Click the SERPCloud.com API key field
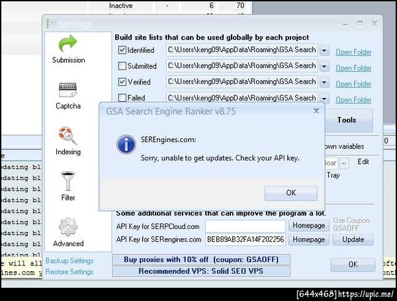Screen dimensions: 397x301 click(x=245, y=226)
